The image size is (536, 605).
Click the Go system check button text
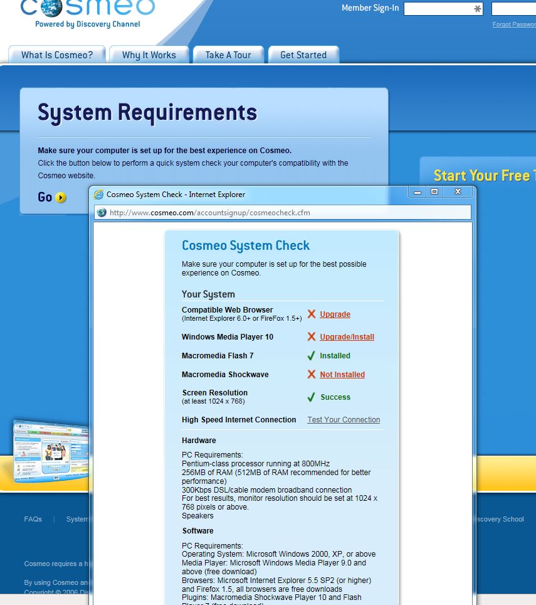click(x=45, y=197)
